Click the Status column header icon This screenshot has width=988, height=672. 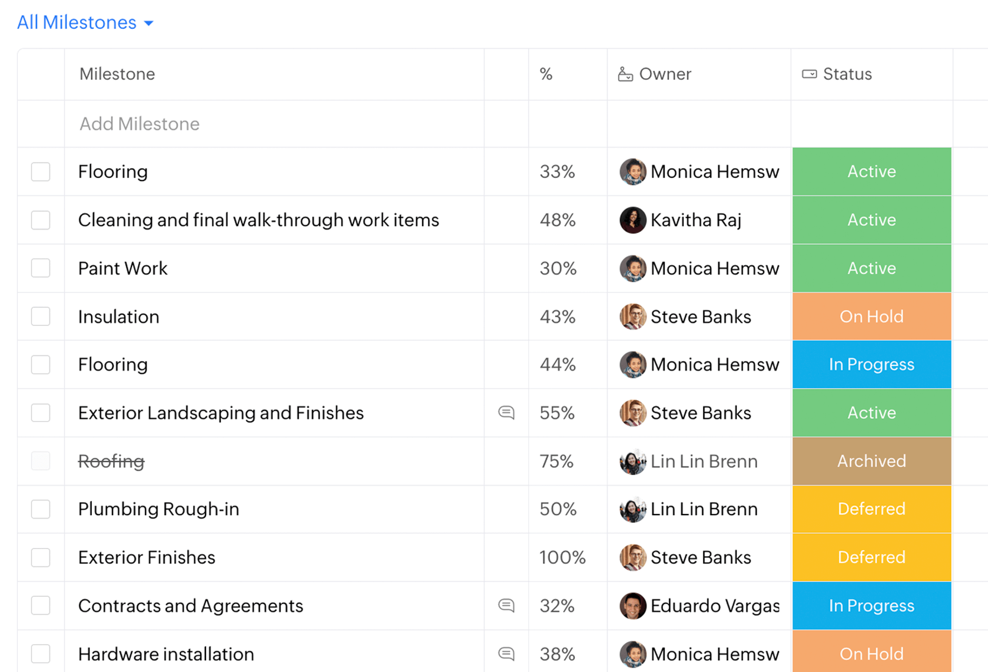pos(809,74)
